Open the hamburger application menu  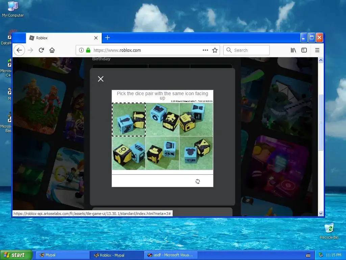pos(317,50)
